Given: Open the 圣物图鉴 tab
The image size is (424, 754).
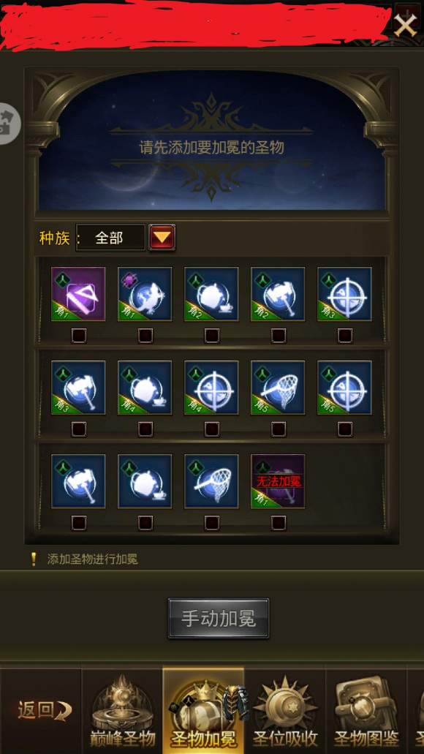Looking at the screenshot, I should click(366, 710).
